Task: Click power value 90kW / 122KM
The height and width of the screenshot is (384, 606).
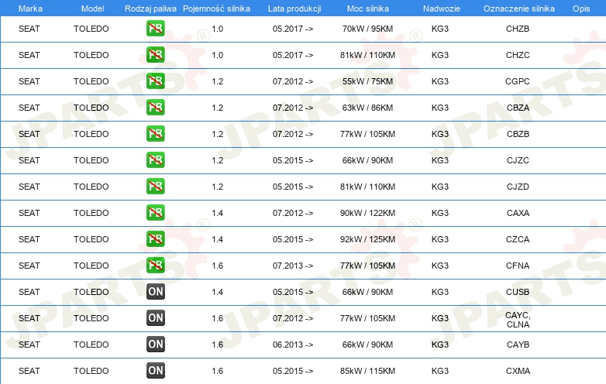Action: 367,213
